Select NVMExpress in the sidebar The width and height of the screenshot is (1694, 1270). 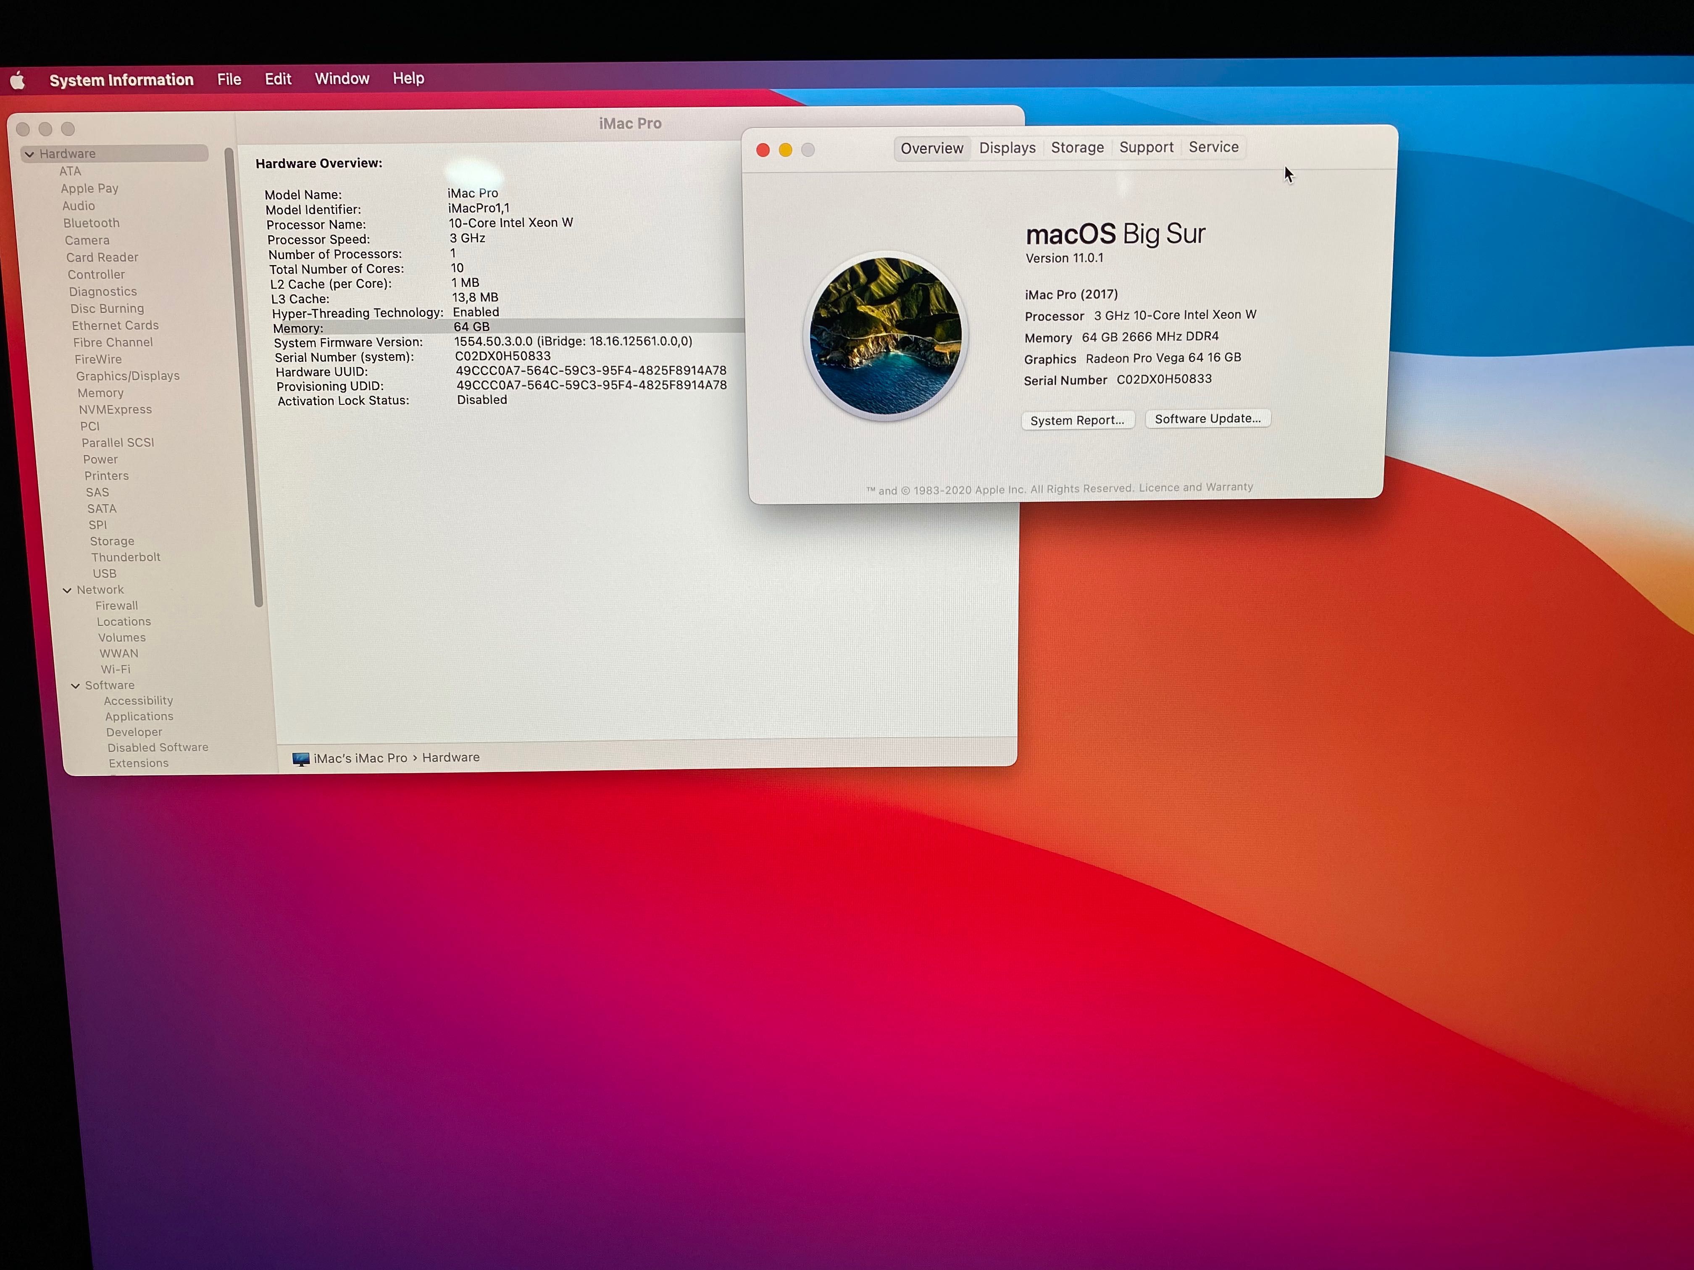(115, 409)
